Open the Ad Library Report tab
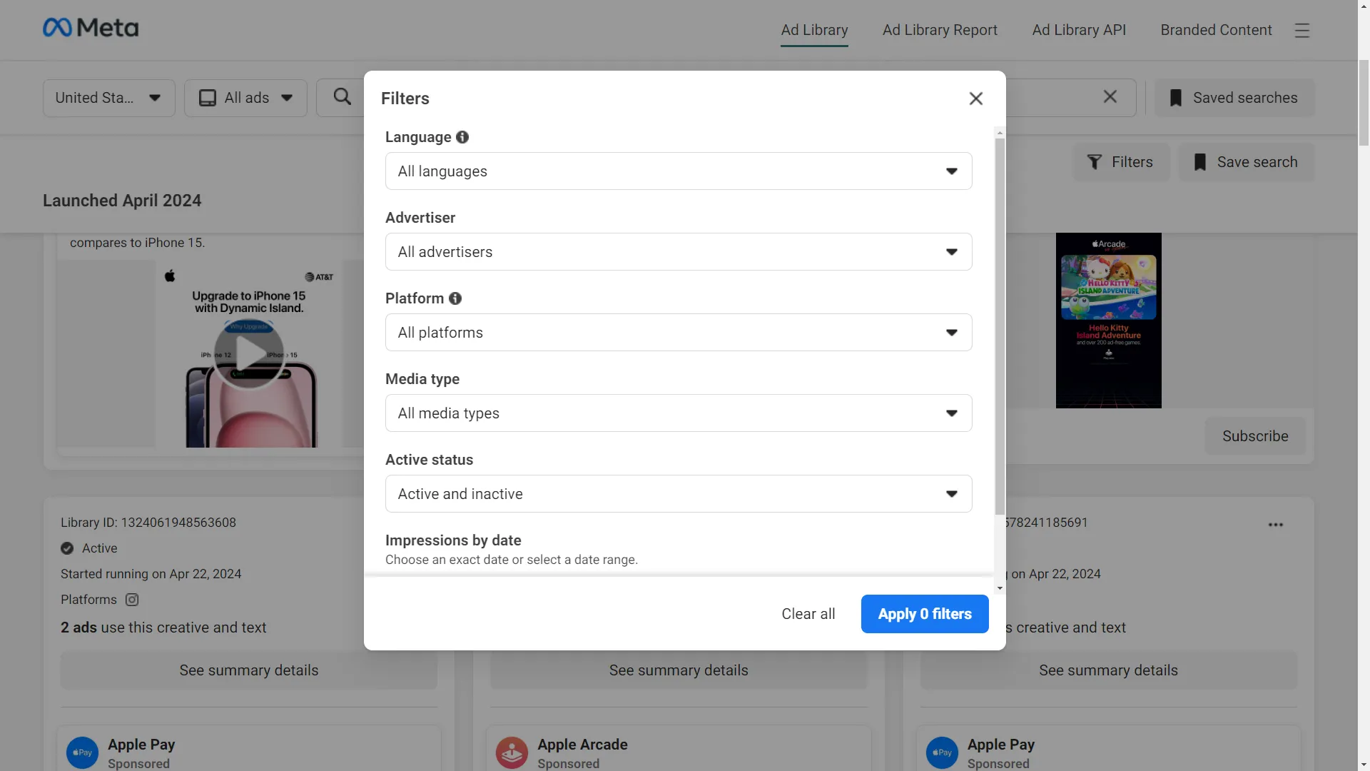The image size is (1370, 771). [940, 30]
